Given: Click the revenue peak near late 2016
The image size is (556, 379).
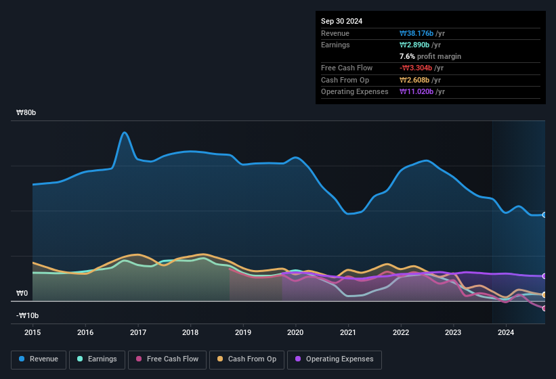Looking at the screenshot, I should [x=125, y=133].
